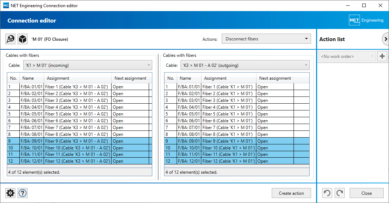Click the Close button
This screenshot has height=203, width=389.
tap(366, 193)
